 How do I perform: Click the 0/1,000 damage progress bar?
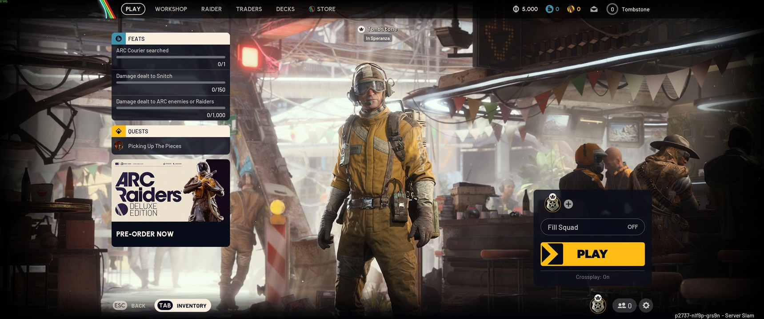tap(171, 108)
